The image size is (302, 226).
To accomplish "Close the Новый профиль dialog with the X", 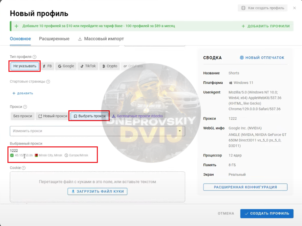I will [295, 8].
